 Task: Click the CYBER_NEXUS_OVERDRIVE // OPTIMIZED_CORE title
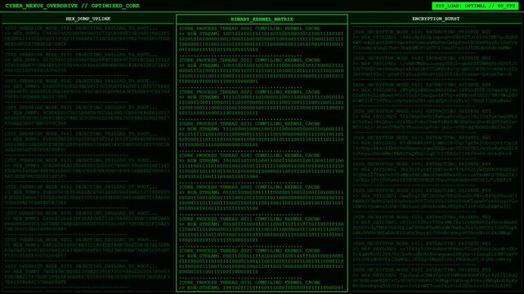click(x=73, y=6)
